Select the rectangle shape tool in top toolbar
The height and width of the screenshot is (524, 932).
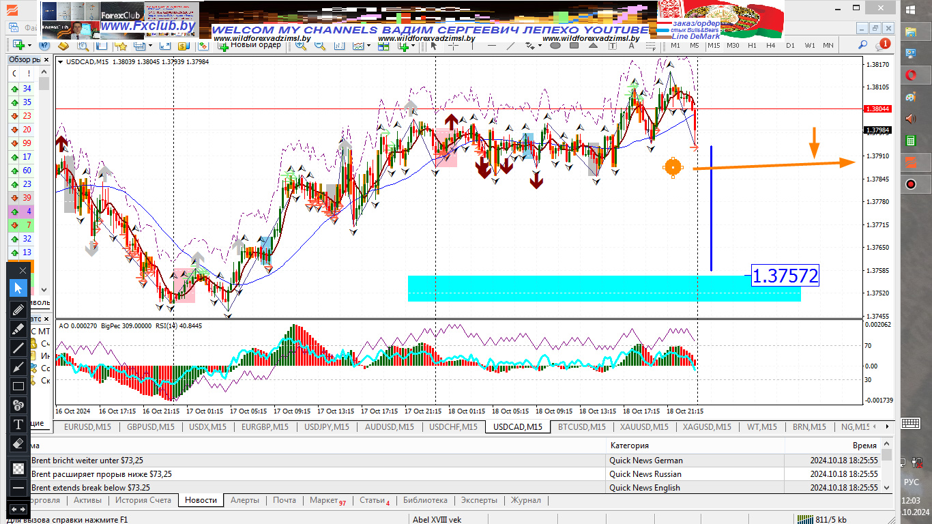(574, 46)
